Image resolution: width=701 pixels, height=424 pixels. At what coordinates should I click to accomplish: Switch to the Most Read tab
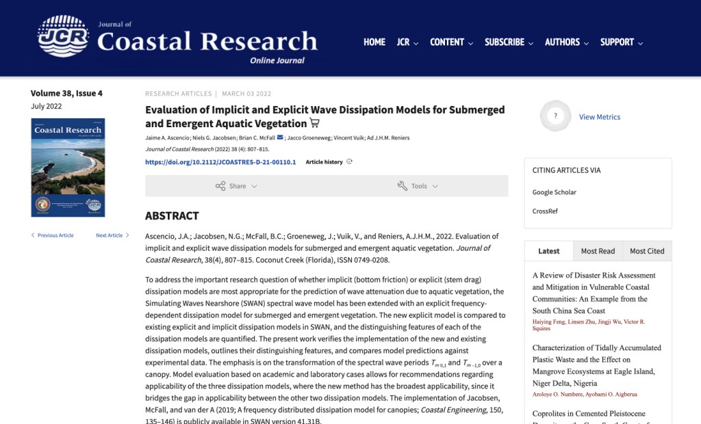598,251
